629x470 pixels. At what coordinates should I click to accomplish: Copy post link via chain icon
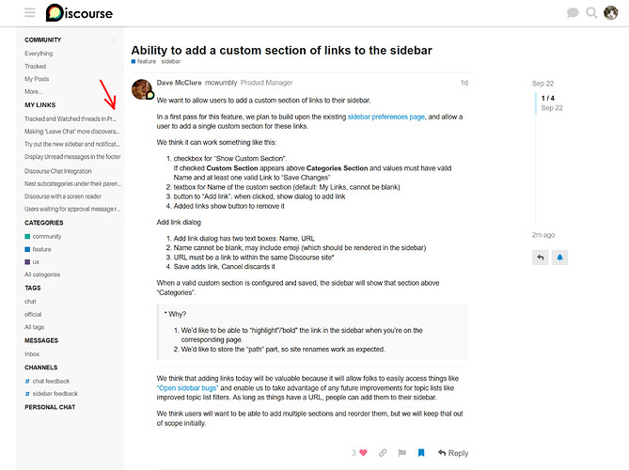pos(383,453)
